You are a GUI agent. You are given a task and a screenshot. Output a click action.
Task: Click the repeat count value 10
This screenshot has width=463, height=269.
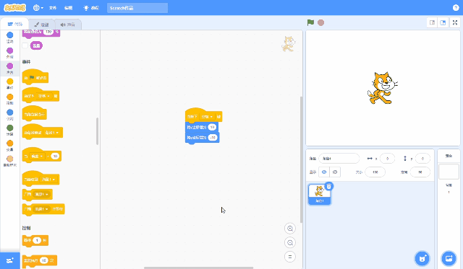point(43,260)
